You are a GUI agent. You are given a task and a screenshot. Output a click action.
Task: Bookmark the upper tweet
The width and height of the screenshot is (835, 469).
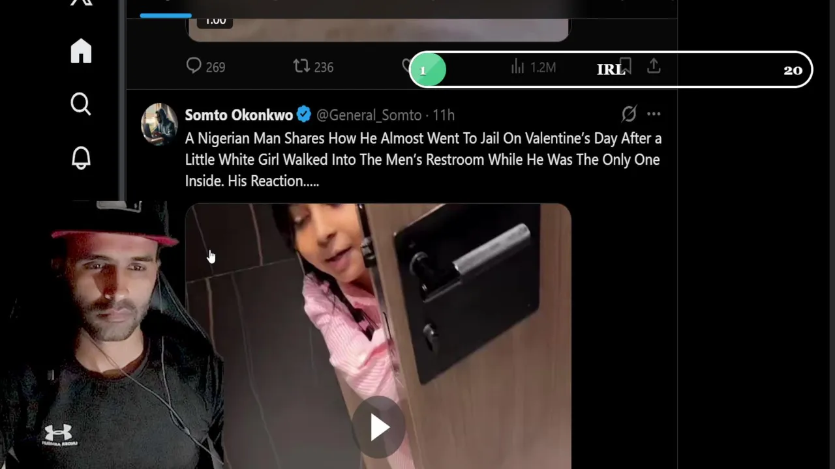click(x=625, y=66)
